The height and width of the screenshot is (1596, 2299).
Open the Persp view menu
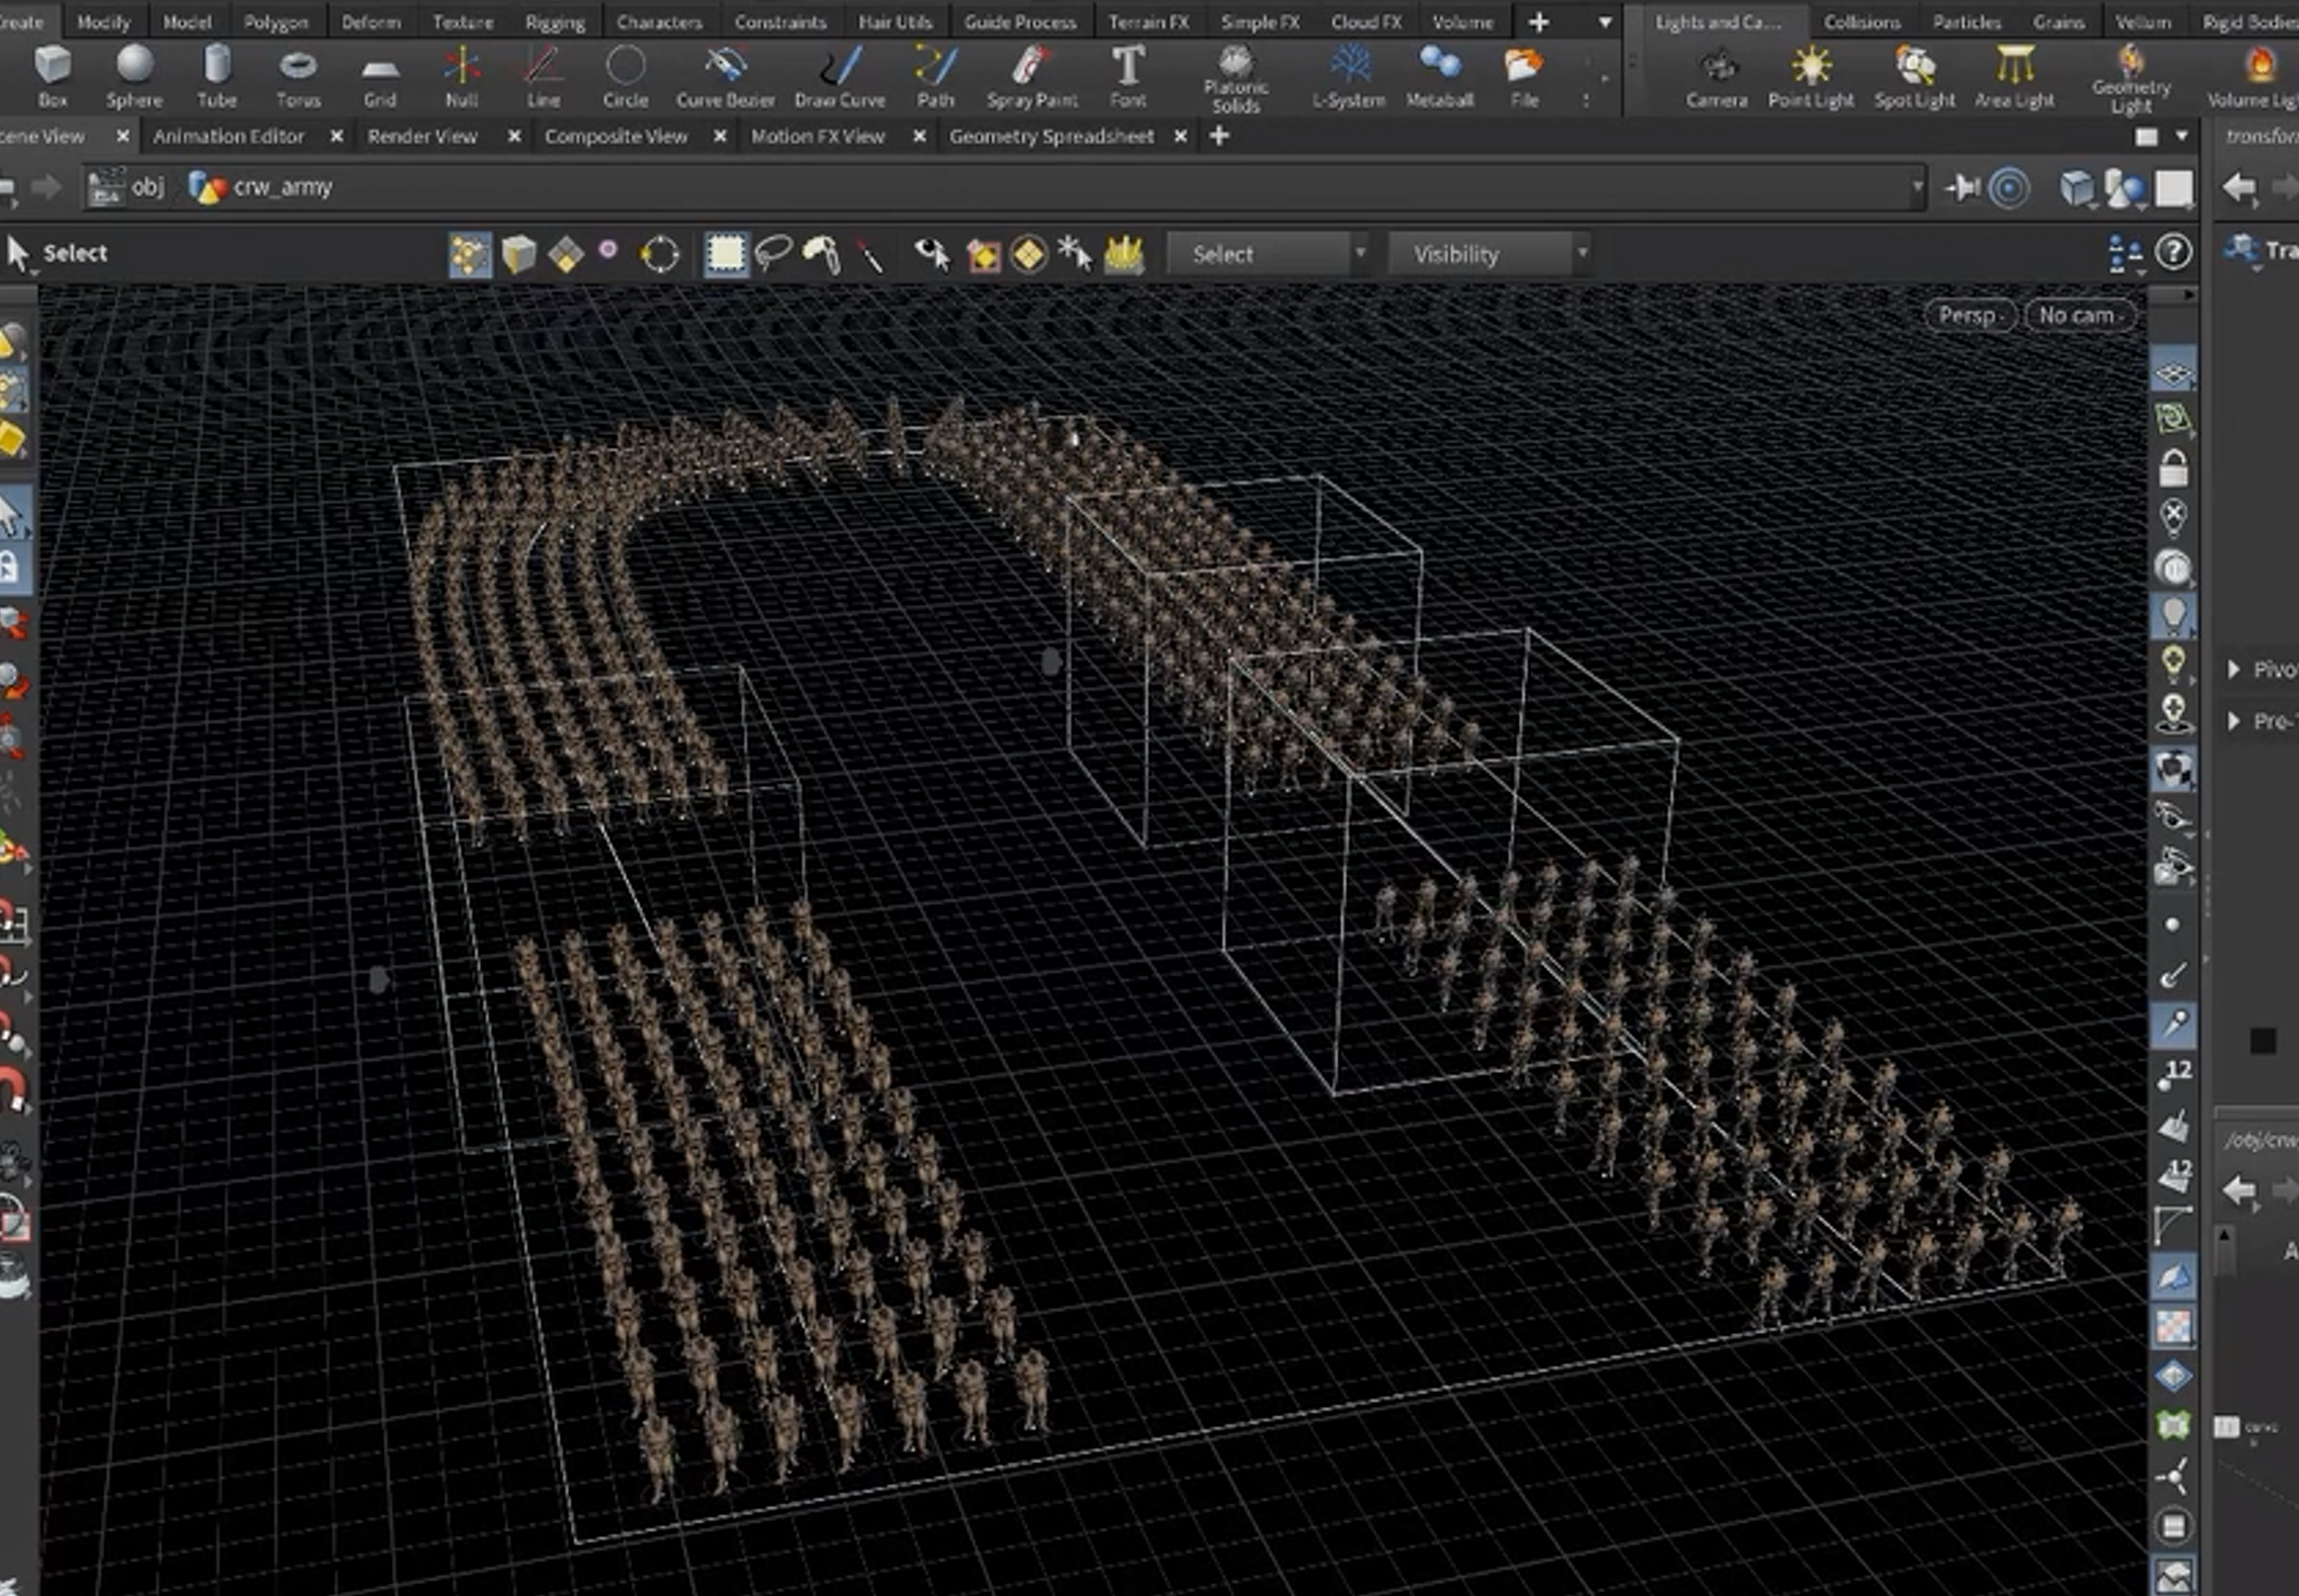pyautogui.click(x=1970, y=316)
